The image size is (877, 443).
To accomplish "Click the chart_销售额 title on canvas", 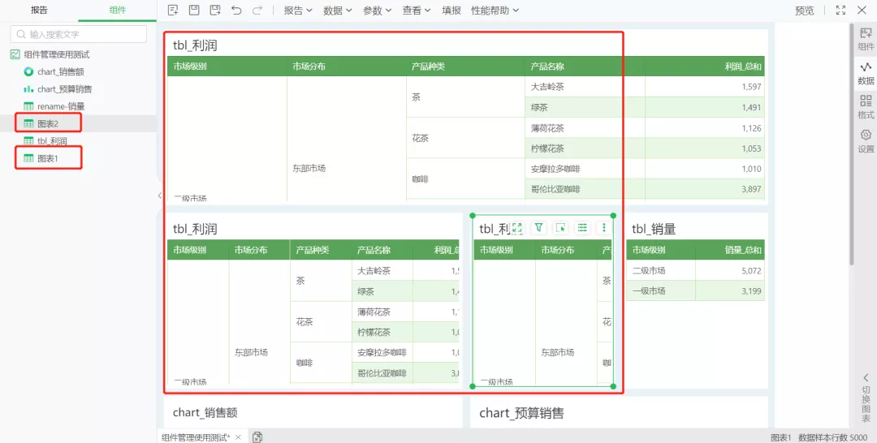I will (x=205, y=412).
